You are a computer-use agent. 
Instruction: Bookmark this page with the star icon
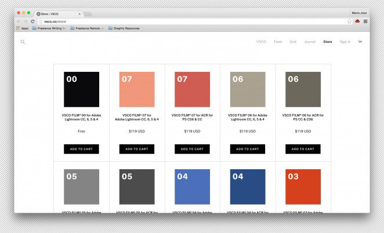(349, 21)
